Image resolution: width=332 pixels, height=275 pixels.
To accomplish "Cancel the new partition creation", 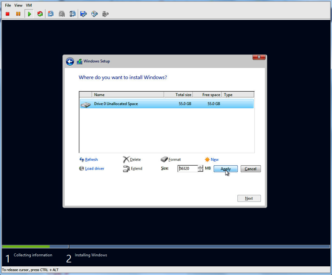I will point(250,169).
